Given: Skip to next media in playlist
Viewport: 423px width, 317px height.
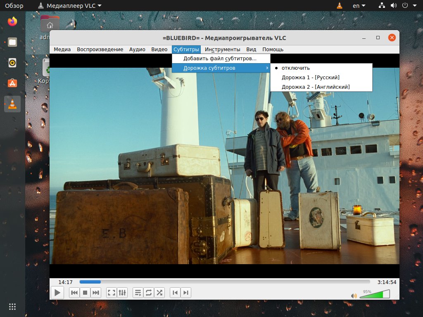Looking at the screenshot, I should pyautogui.click(x=96, y=293).
